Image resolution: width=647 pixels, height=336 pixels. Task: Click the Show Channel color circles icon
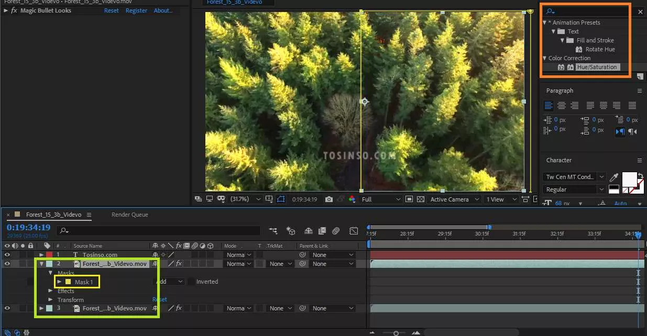point(352,199)
